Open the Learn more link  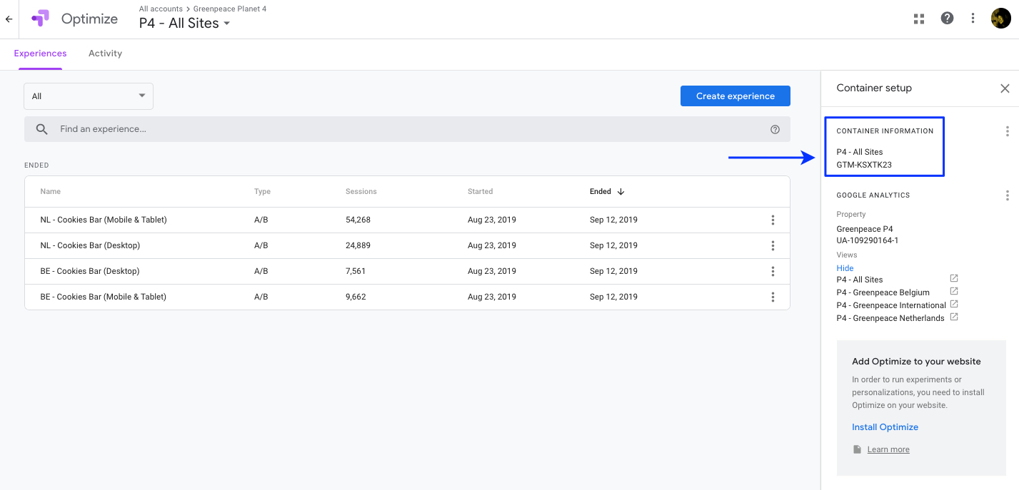pyautogui.click(x=888, y=449)
